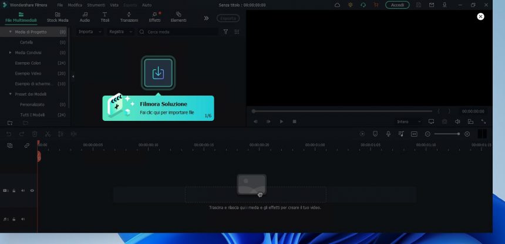Image resolution: width=505 pixels, height=244 pixels.
Task: Switch to the Audio tab
Action: pyautogui.click(x=85, y=18)
